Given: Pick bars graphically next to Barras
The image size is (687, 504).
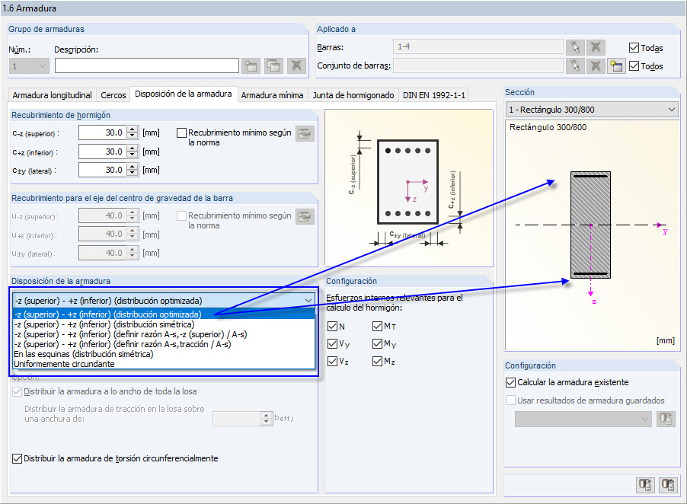Looking at the screenshot, I should [x=575, y=47].
